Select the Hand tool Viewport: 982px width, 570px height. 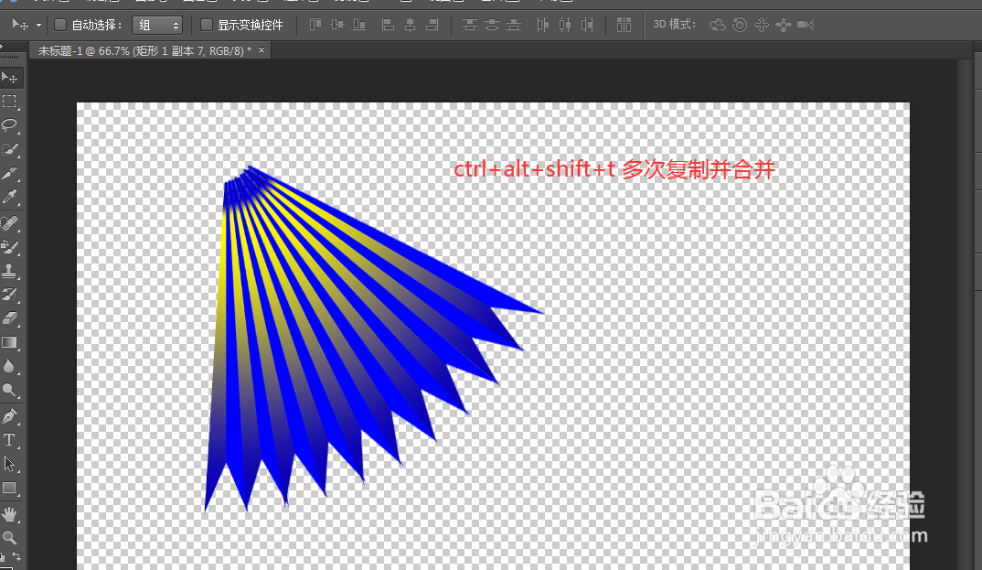click(x=11, y=512)
